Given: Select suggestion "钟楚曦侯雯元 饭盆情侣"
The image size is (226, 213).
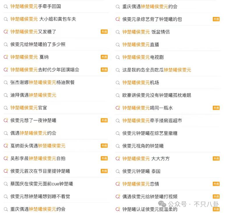Looking at the screenshot, I should [146, 32].
